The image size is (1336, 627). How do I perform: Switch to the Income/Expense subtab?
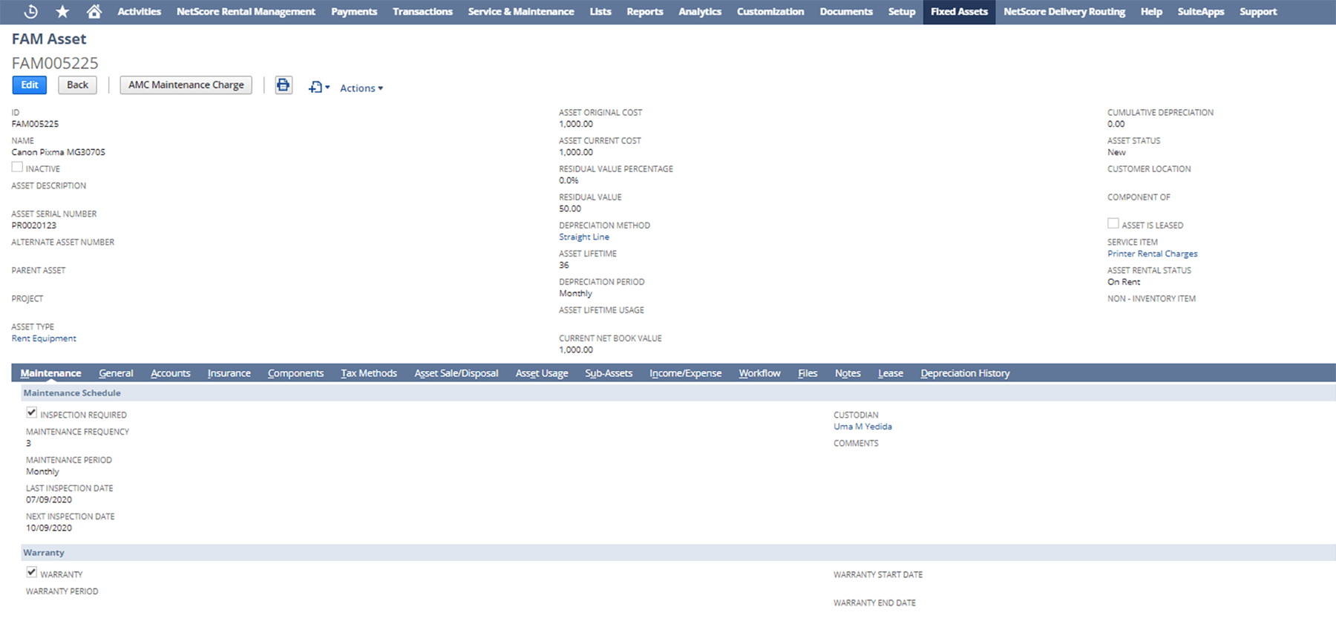[x=686, y=373]
